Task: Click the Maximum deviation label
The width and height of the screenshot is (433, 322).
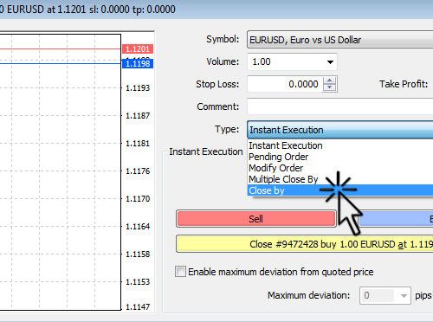Action: tap(308, 295)
